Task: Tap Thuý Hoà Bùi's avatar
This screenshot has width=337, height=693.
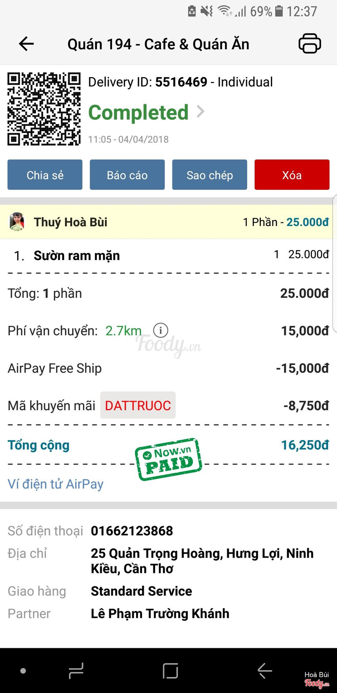Action: [x=17, y=222]
